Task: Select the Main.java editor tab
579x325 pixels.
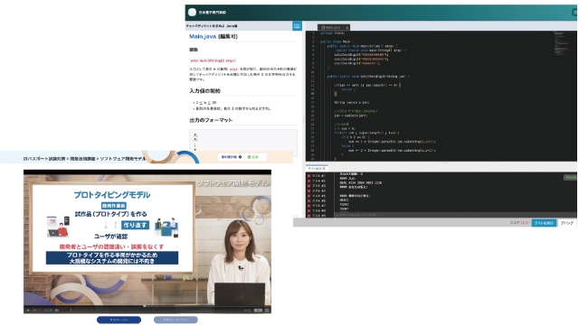Action: [x=333, y=28]
